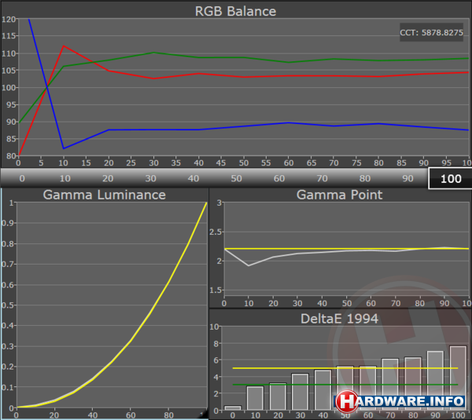472x420 pixels.
Task: Select the 30 level in grayscale strip
Action: point(149,178)
